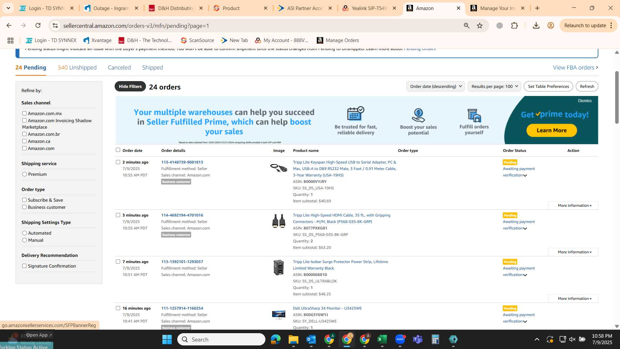Open order link 113-1392101-1293037
This screenshot has width=620, height=349.
(x=182, y=262)
